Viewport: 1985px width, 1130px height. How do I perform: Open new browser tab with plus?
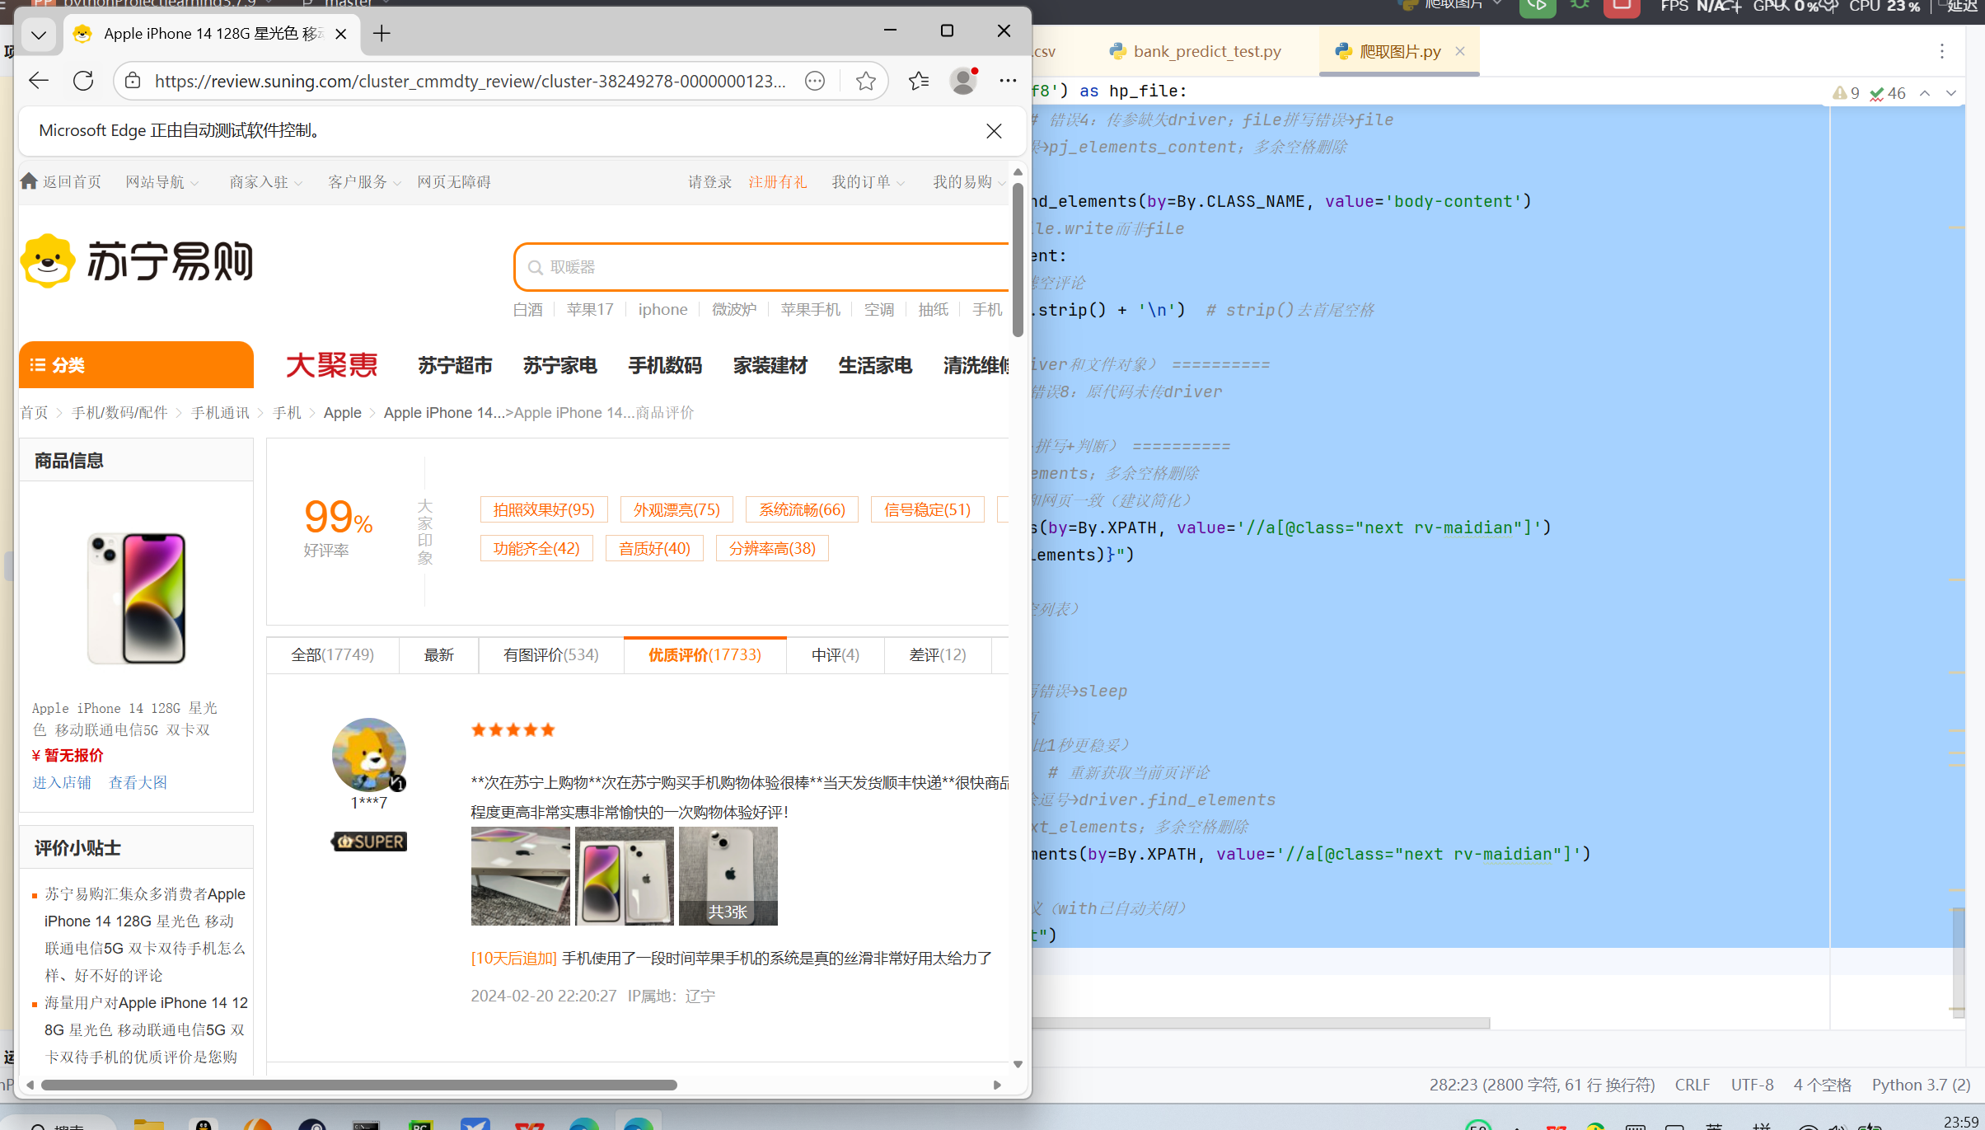tap(382, 34)
